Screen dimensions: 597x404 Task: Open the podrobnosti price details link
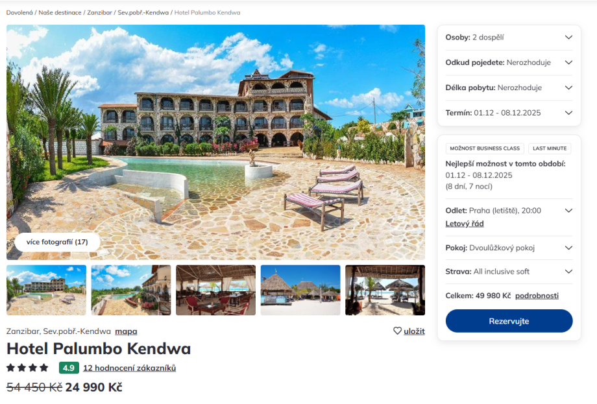(x=537, y=296)
